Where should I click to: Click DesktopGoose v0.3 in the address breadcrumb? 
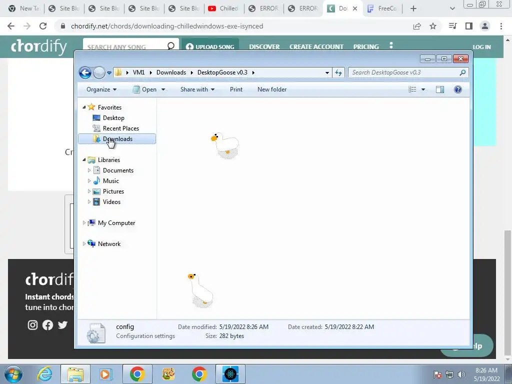222,72
